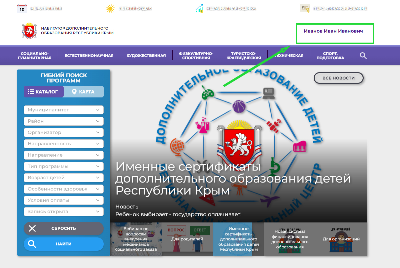The image size is (400, 268).
Task: Open the Для родителей news thumbnail
Action: [x=187, y=239]
